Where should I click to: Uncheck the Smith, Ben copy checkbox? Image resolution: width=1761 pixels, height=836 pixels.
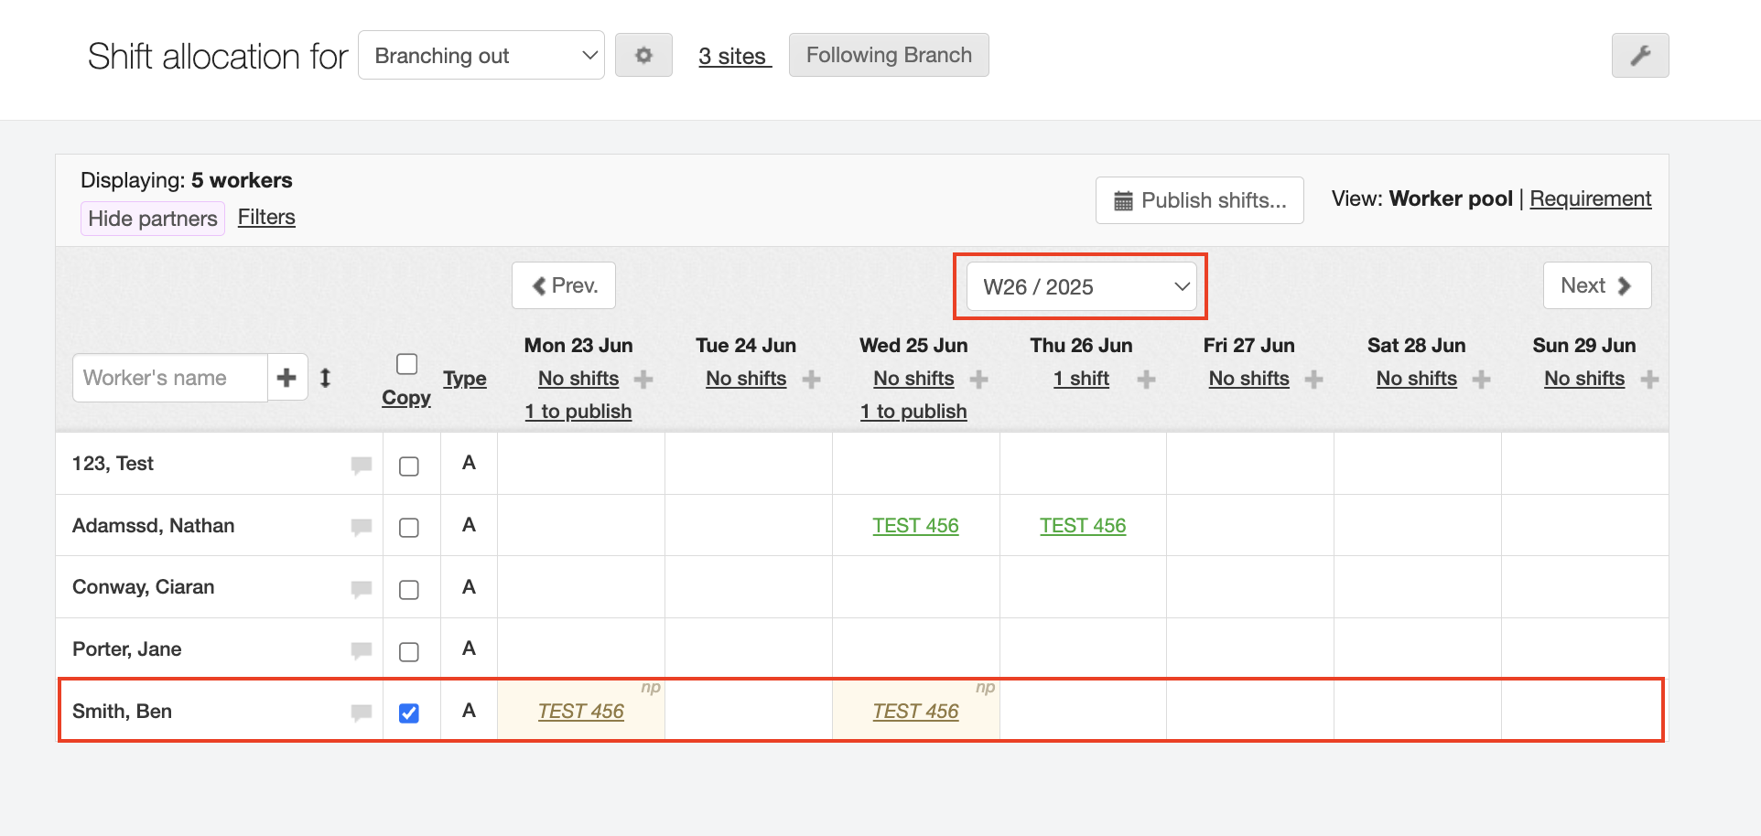click(x=409, y=713)
